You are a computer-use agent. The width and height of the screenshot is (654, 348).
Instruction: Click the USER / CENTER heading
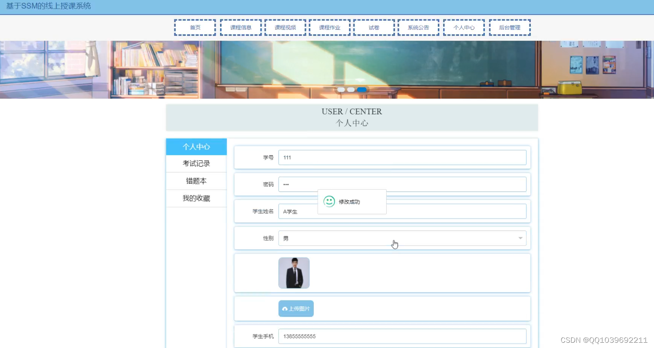[x=352, y=111]
